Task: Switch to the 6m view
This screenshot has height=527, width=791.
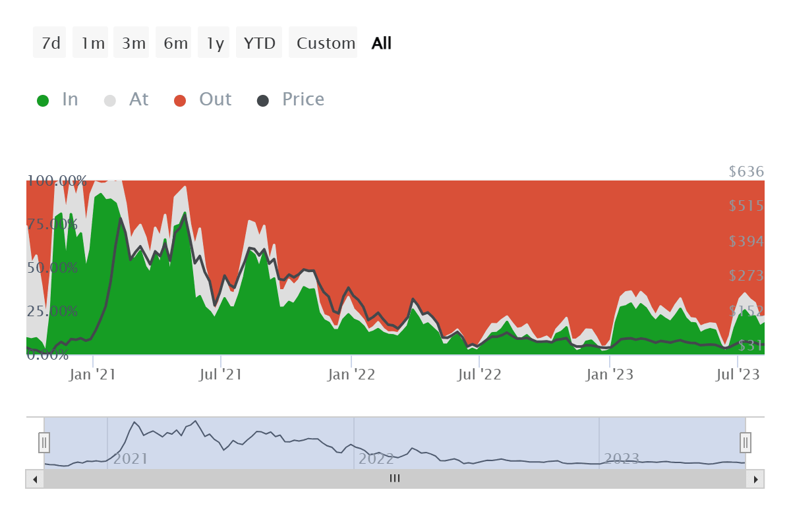Action: (x=173, y=42)
